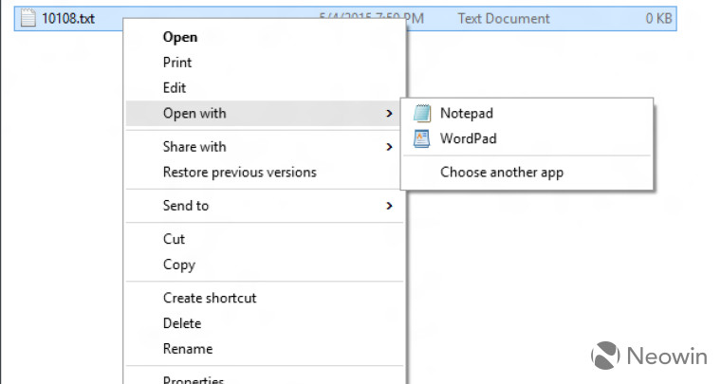Choose Edit in the context menu
Viewport: 721px width, 384px height.
pos(175,88)
